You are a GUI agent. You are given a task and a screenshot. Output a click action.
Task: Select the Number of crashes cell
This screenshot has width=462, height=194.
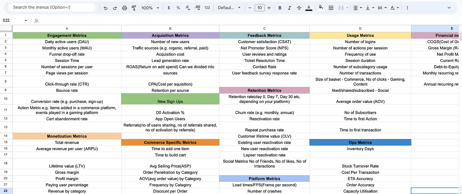pyautogui.click(x=264, y=191)
